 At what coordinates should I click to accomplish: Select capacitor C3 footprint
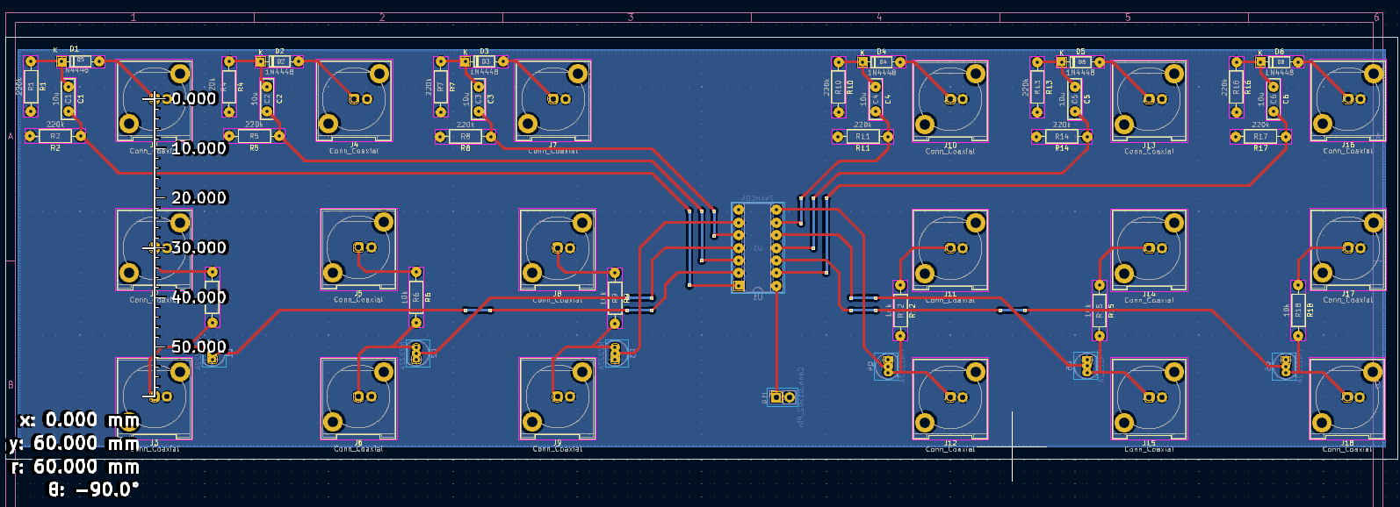pos(479,99)
